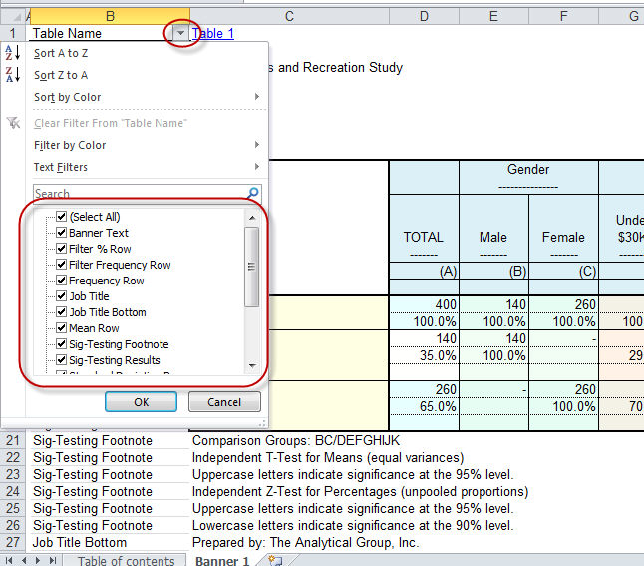Go to previous sheet with navigation arrow
The image size is (644, 566).
click(x=24, y=560)
